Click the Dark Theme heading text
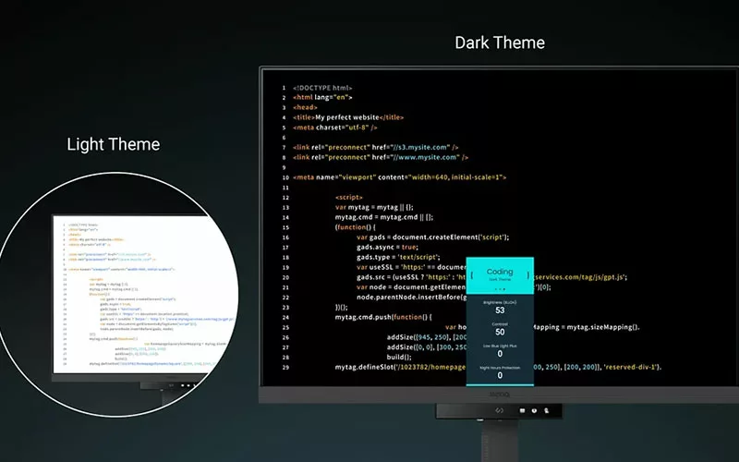 point(500,43)
